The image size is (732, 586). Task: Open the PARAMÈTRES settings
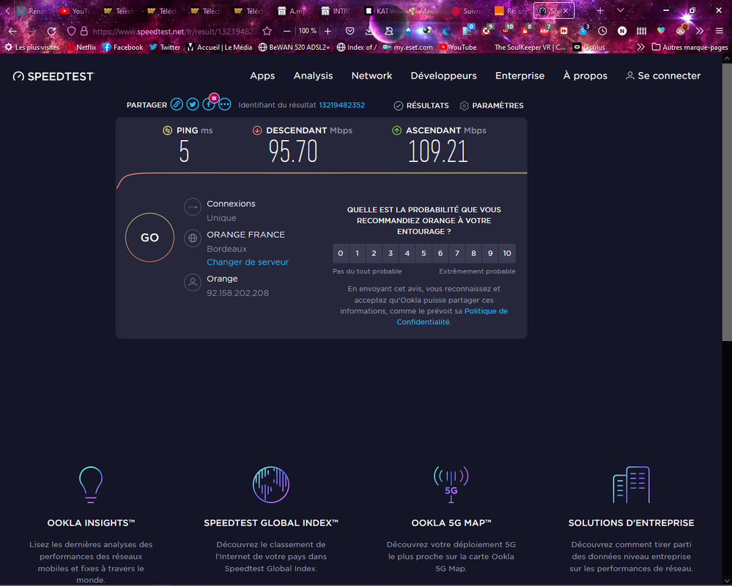pyautogui.click(x=492, y=106)
